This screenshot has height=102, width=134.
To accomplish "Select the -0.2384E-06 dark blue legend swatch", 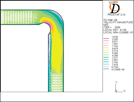I will point(106,69).
